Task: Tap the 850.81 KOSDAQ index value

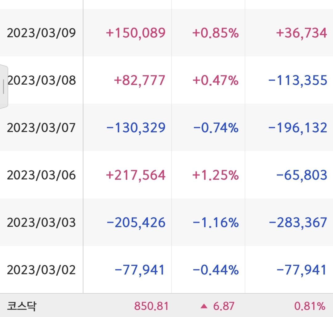Action: (151, 306)
